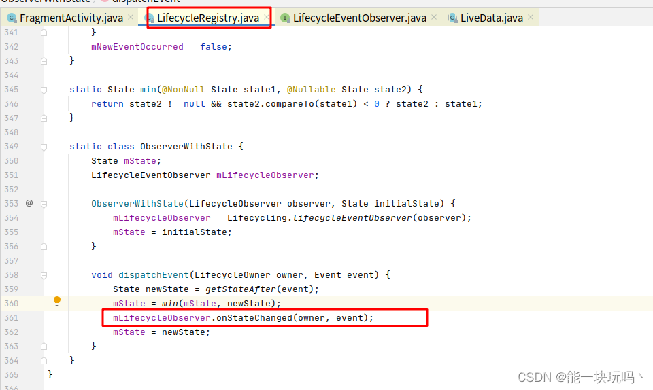Close the LifecycleRegistry.java tab

(x=267, y=17)
